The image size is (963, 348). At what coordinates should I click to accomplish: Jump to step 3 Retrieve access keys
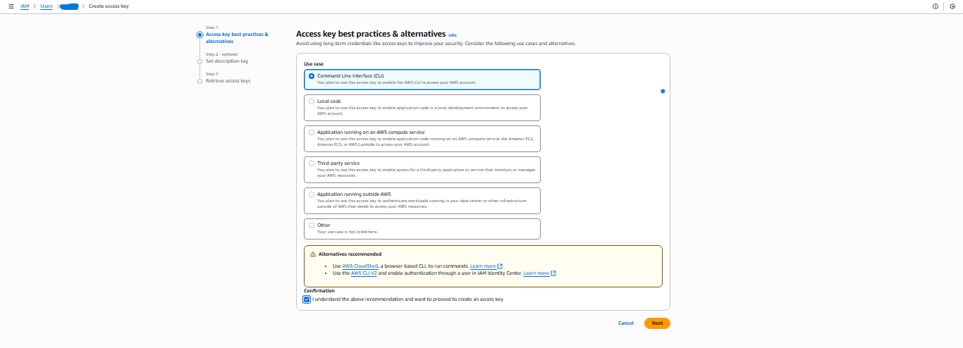point(228,81)
